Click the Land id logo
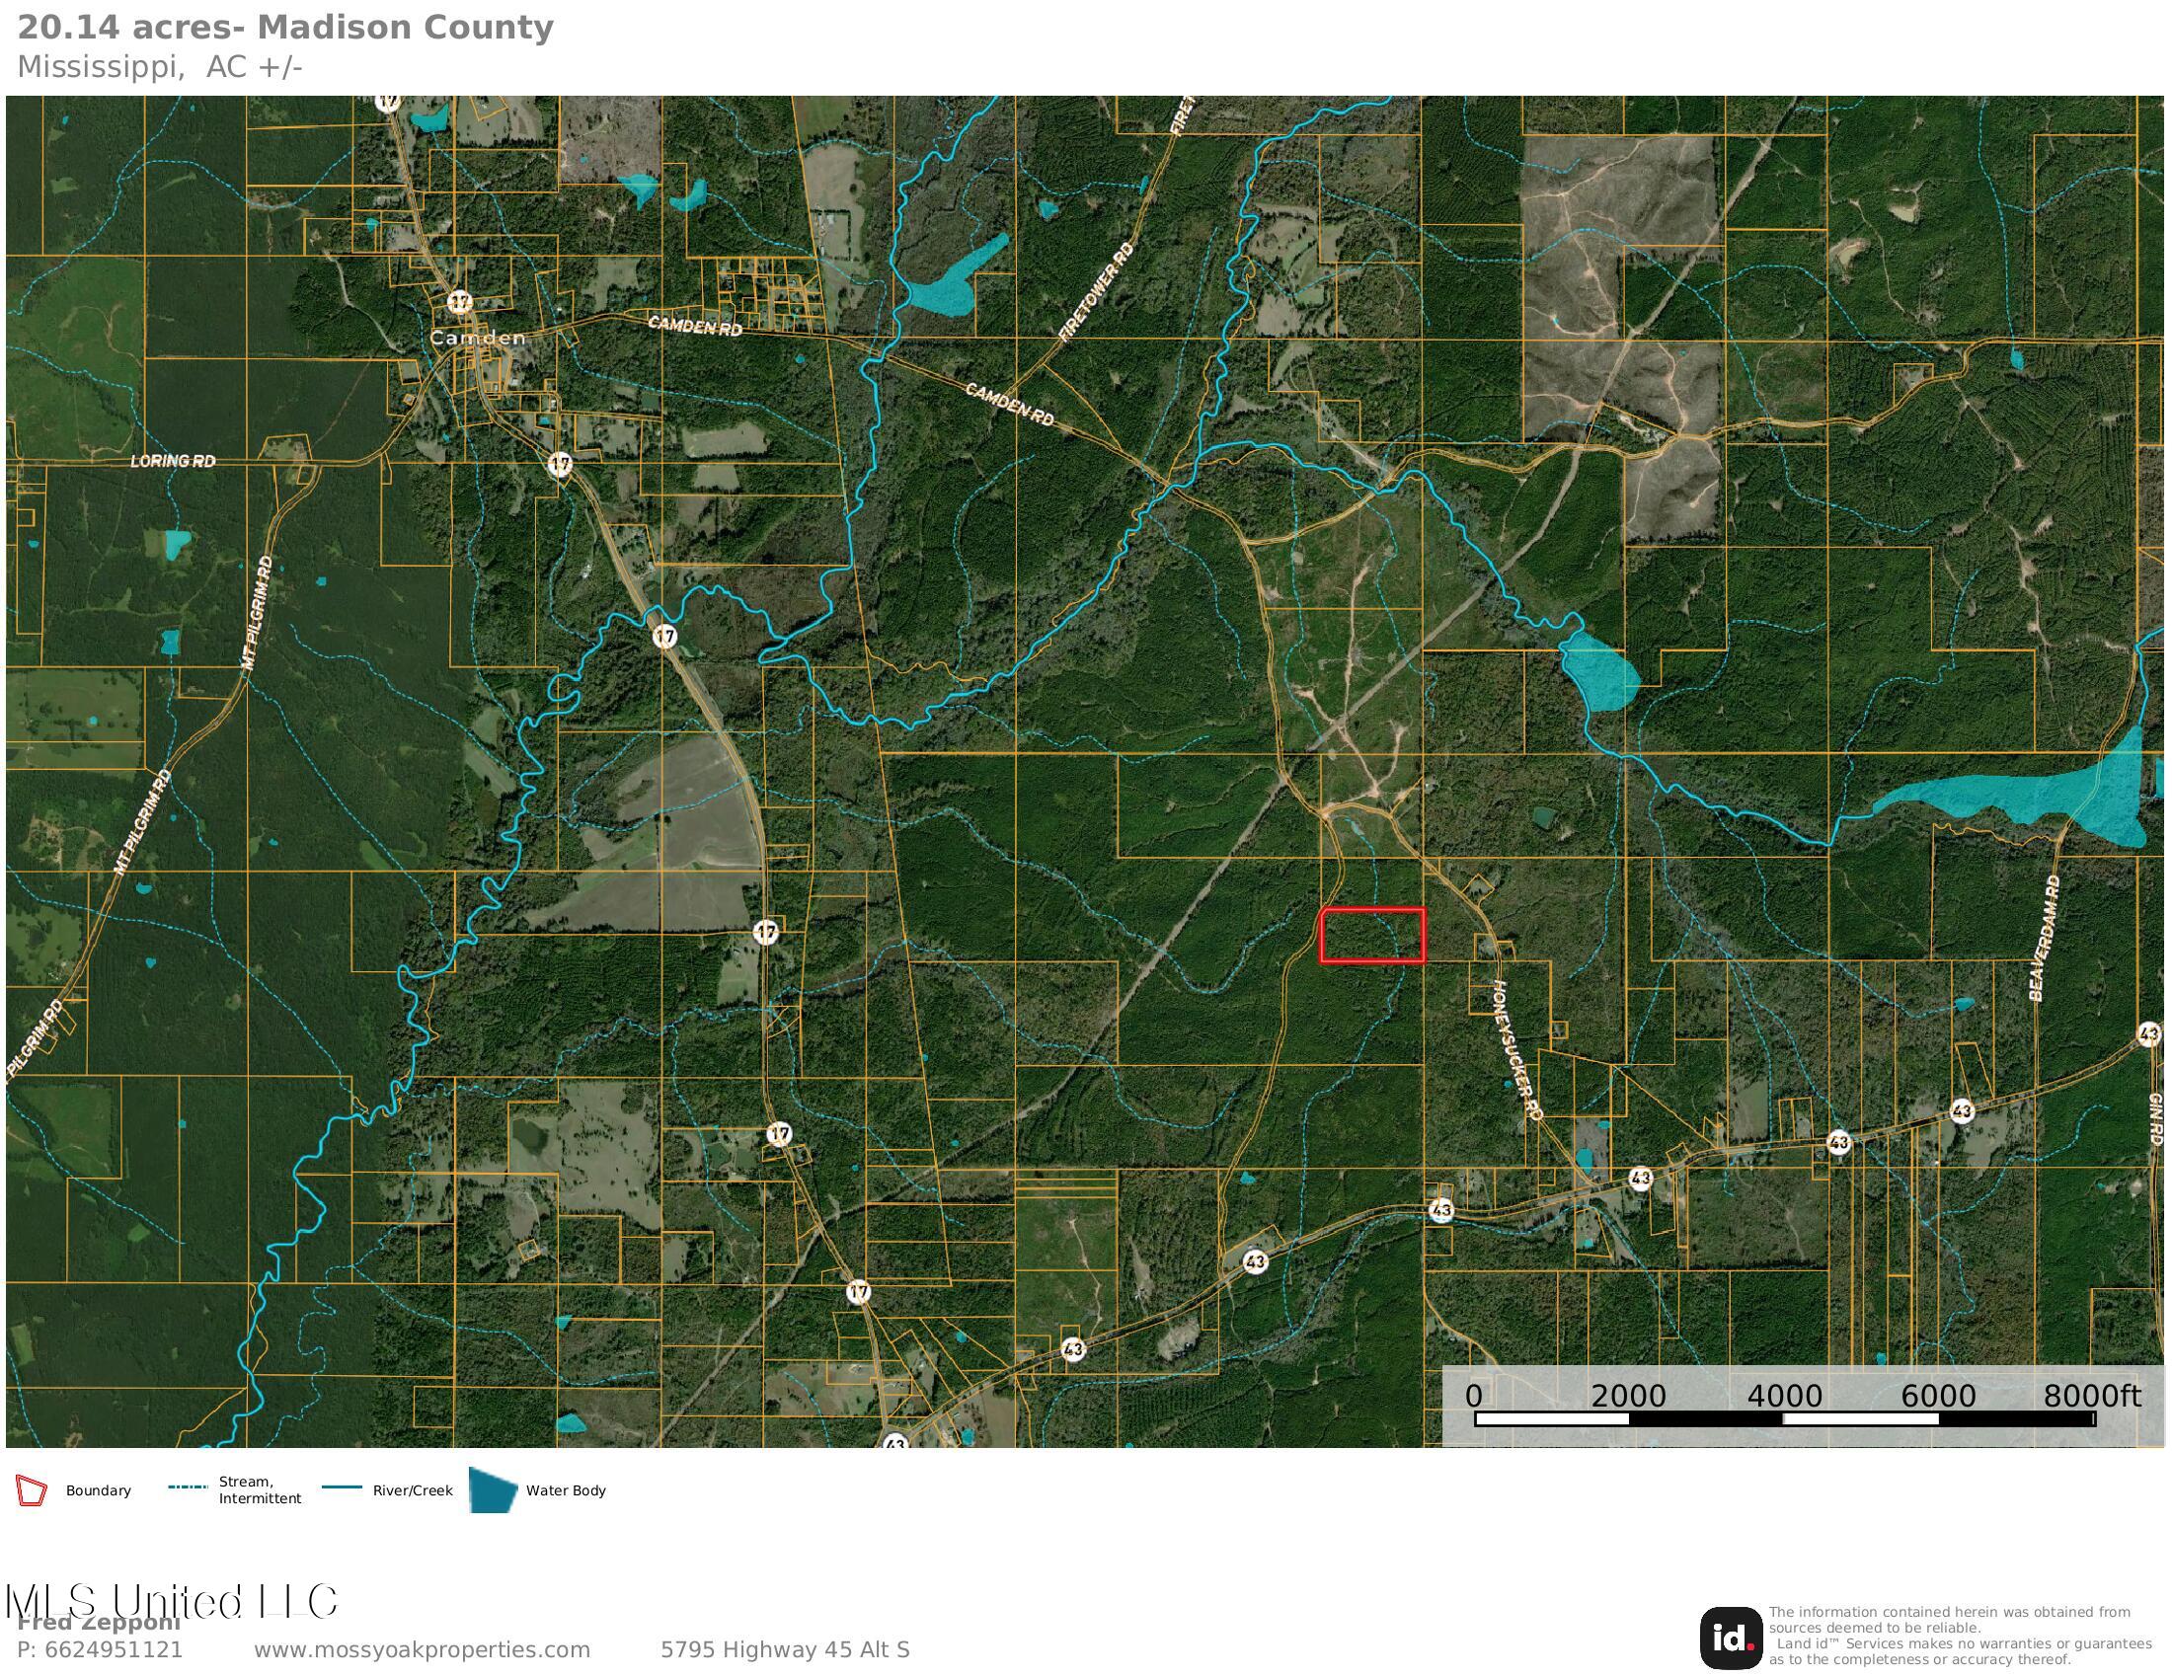The width and height of the screenshot is (2172, 1677). (x=1731, y=1639)
